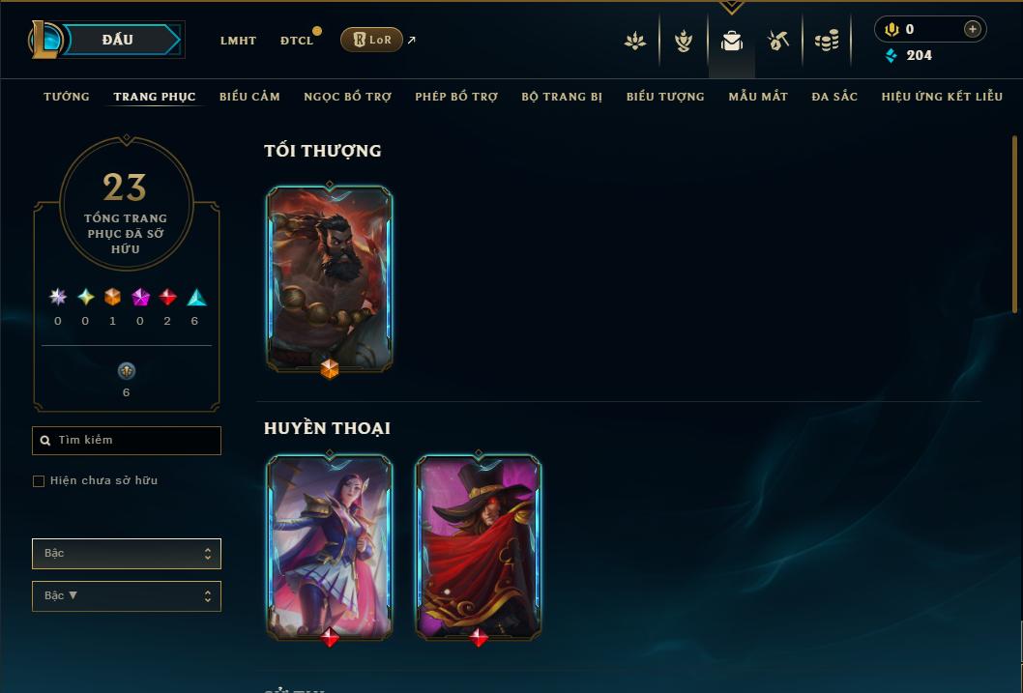The image size is (1023, 693).
Task: Open the Collection briefcase icon
Action: [731, 41]
